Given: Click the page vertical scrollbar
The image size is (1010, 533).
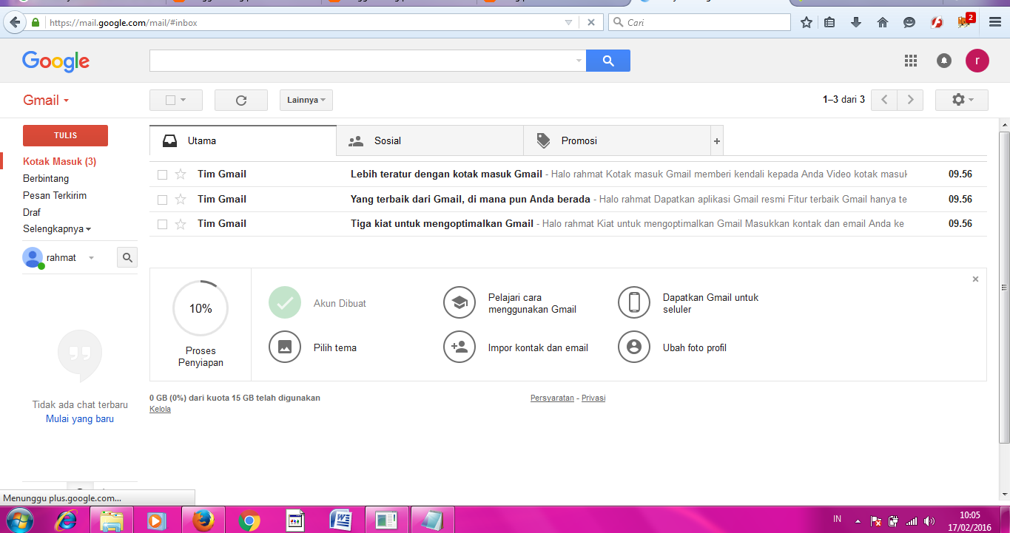Looking at the screenshot, I should point(1004,288).
